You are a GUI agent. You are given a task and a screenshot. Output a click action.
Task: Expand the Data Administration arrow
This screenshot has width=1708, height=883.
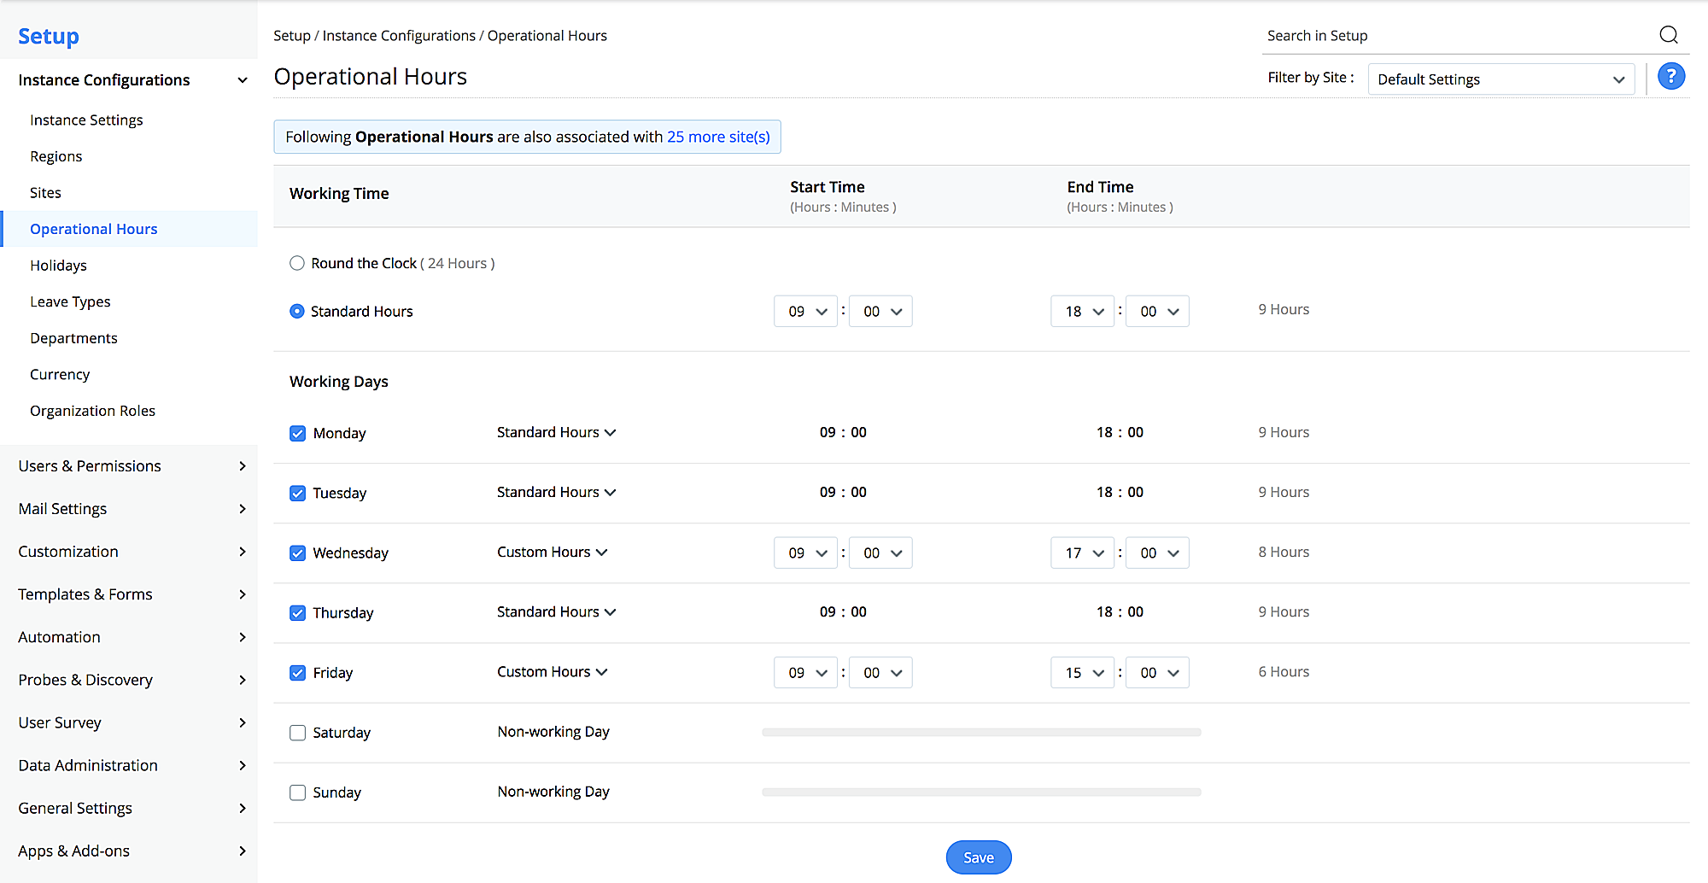243,765
